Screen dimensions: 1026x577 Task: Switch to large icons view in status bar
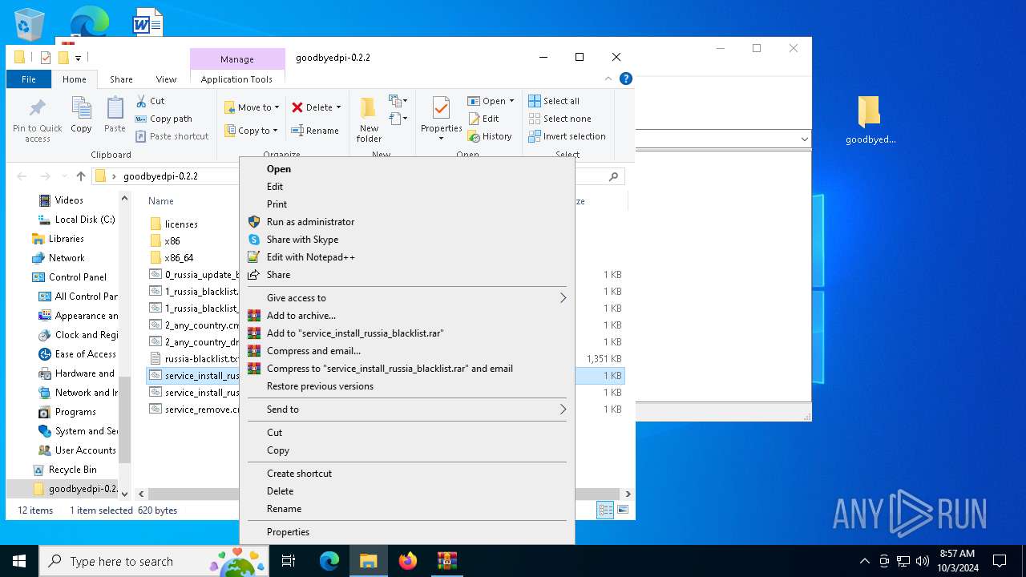point(623,510)
